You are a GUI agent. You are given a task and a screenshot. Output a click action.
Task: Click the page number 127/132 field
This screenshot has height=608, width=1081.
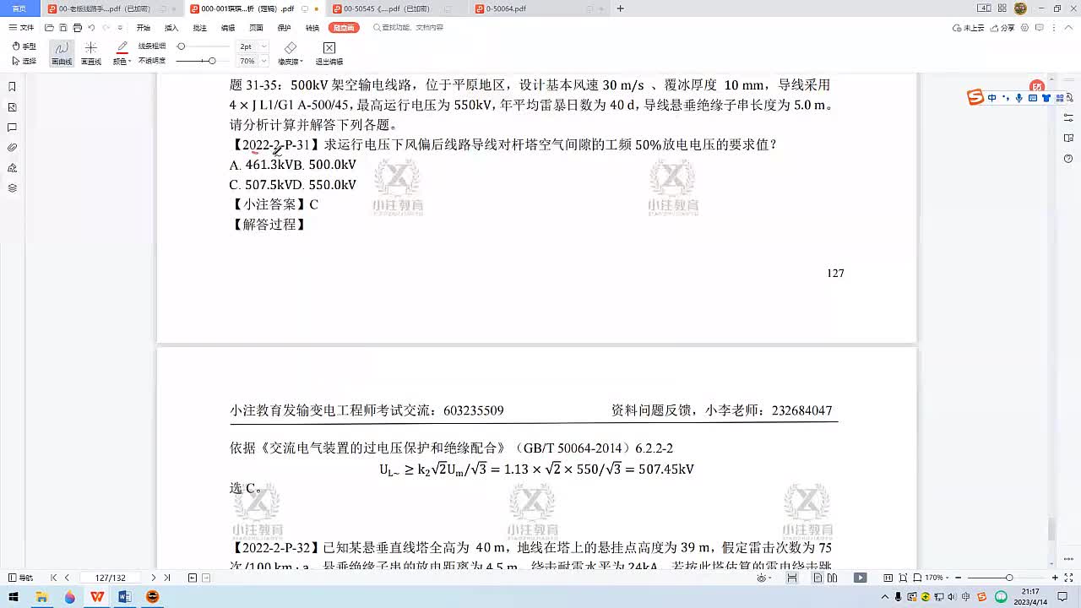pos(110,578)
